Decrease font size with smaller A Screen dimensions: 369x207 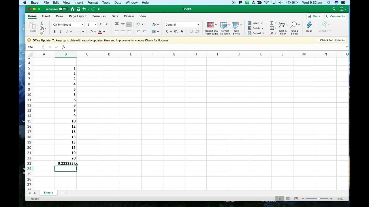107,24
